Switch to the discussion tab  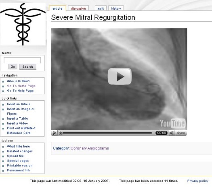point(78,8)
